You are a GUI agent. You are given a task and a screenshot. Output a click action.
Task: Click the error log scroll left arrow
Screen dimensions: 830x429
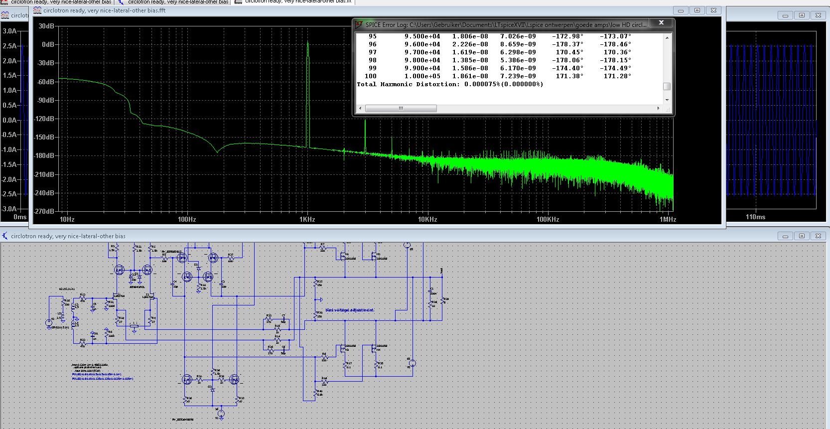[x=360, y=108]
